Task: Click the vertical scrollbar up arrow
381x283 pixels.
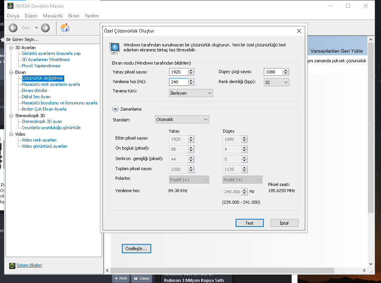Action: 371,39
